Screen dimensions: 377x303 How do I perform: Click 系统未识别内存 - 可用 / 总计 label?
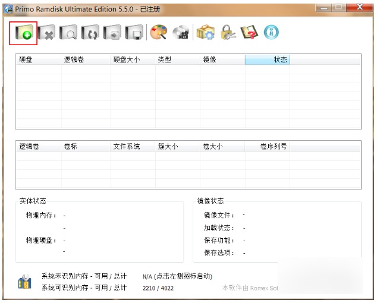tap(84, 276)
